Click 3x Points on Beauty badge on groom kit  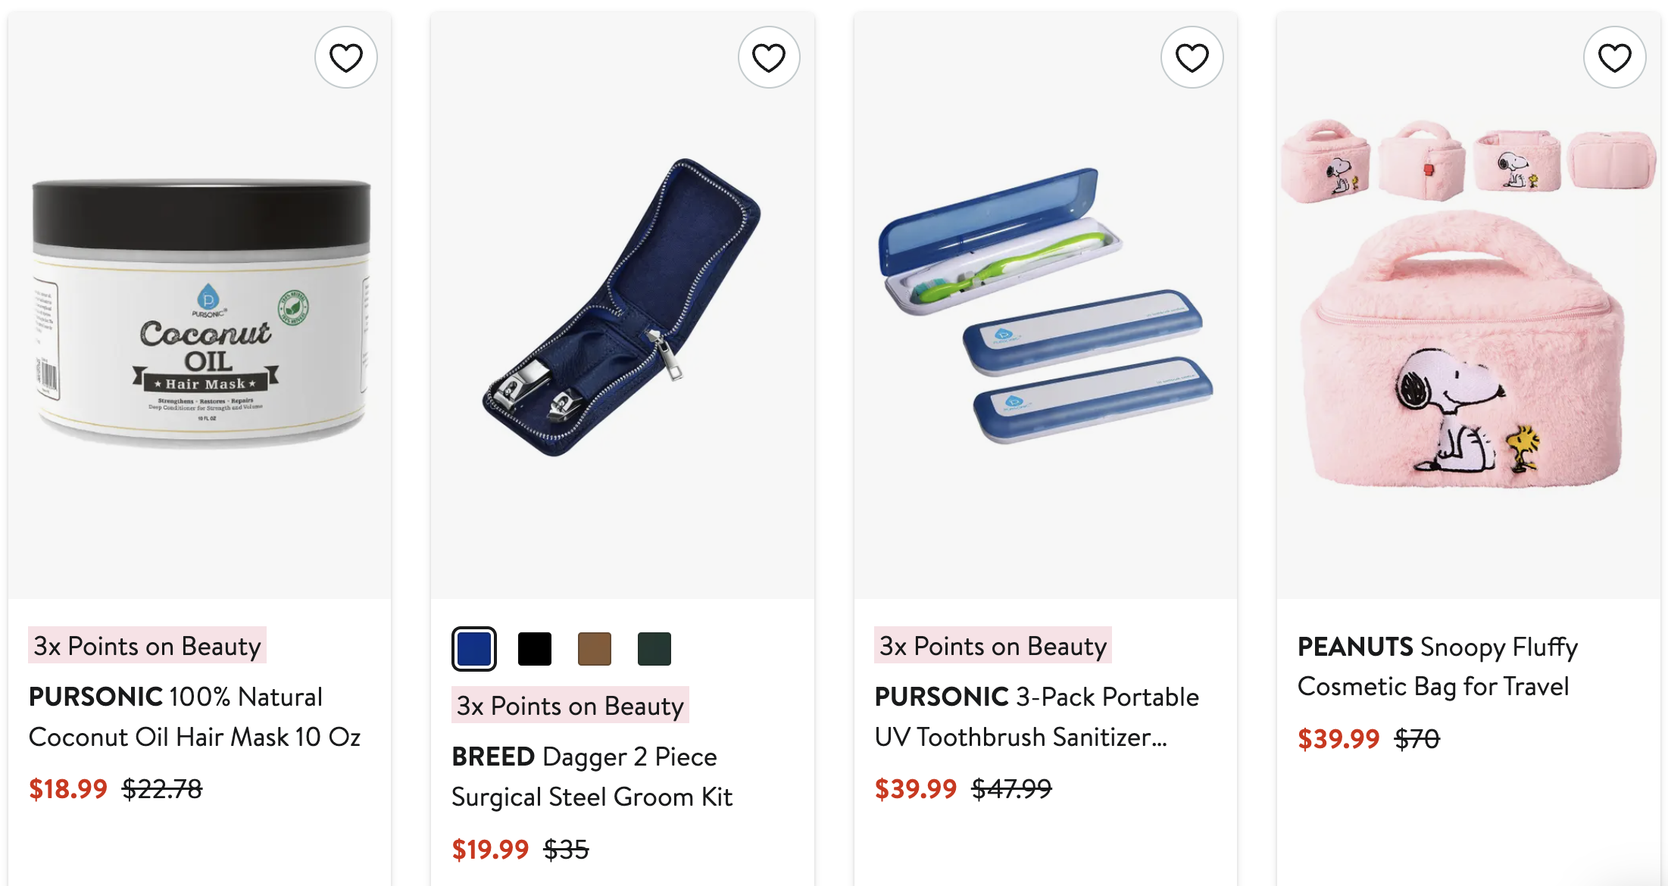point(570,706)
